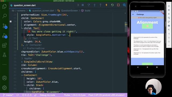Screen dimensions: 172x97
Task: Show additional views via ellipsis in activity bar
Action: pos(4,65)
